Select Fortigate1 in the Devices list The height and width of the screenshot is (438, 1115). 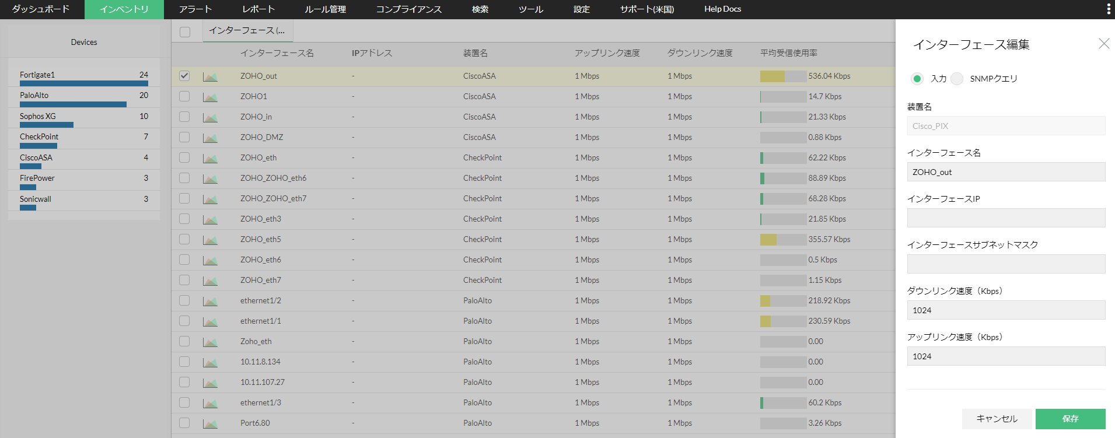(x=37, y=75)
